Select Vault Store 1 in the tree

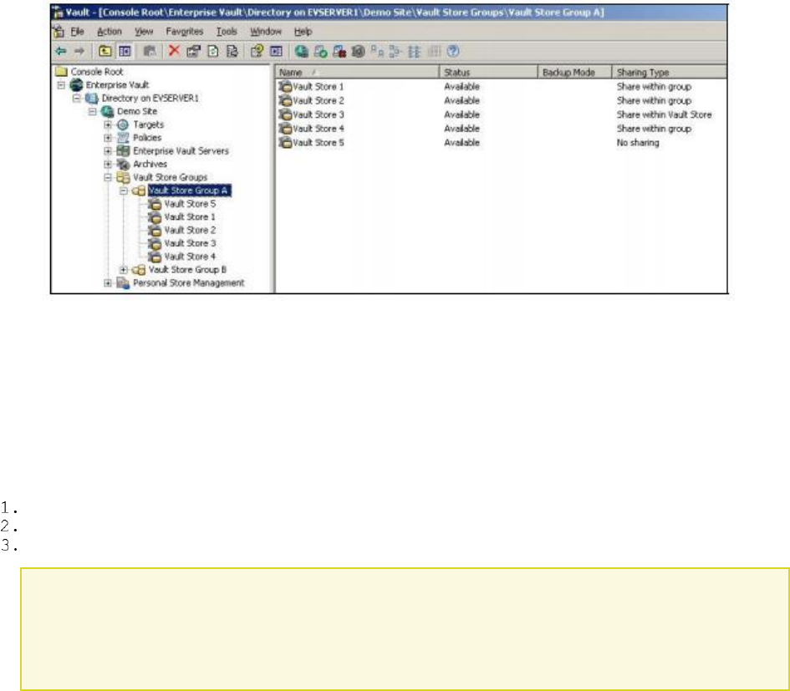click(x=190, y=217)
